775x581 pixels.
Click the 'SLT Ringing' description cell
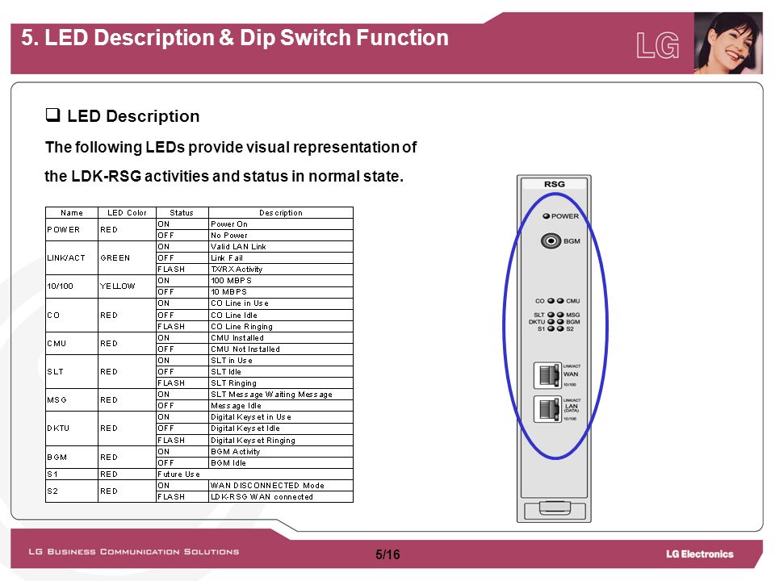point(281,382)
